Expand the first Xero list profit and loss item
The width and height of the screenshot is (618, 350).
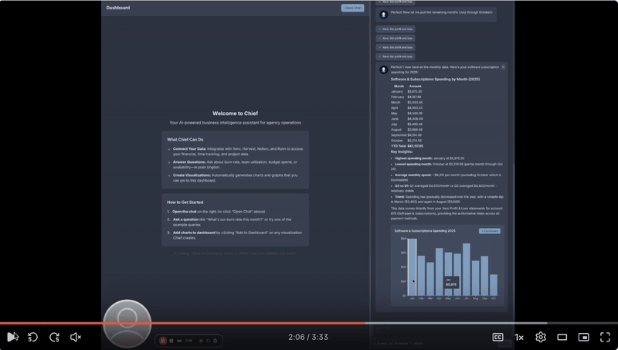(x=396, y=29)
